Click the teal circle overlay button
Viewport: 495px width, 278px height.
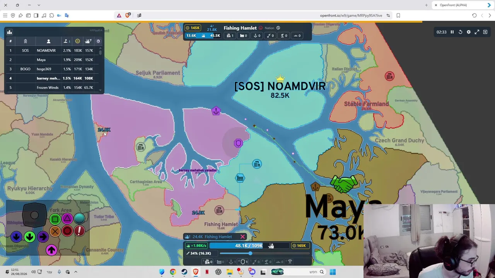pyautogui.click(x=79, y=219)
